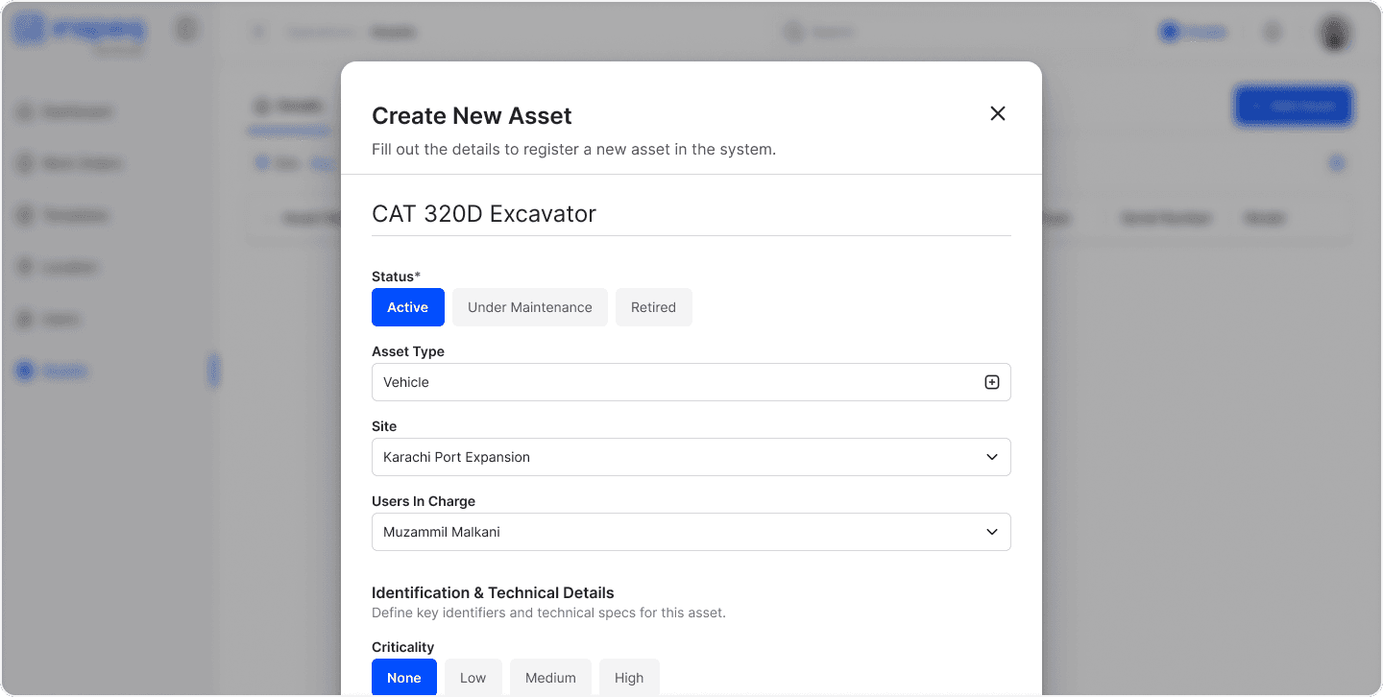Click the 'Fill out the details' subtitle text

click(573, 150)
